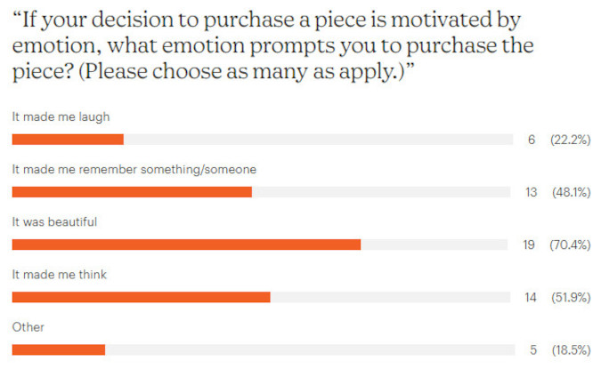Click the orange bar for "It made me think"
Image resolution: width=601 pixels, height=369 pixels.
(141, 297)
